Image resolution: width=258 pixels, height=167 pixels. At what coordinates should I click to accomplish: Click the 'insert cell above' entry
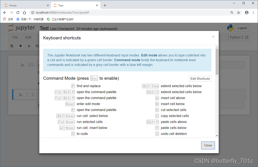[173, 98]
